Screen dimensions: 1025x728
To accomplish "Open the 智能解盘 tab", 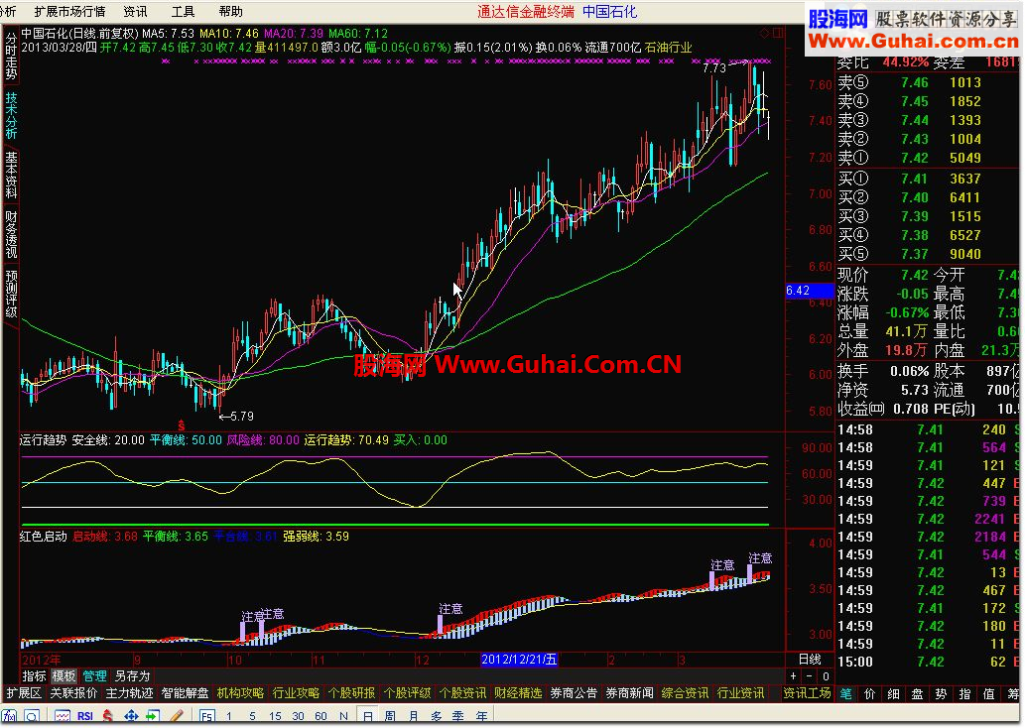I will click(x=185, y=693).
